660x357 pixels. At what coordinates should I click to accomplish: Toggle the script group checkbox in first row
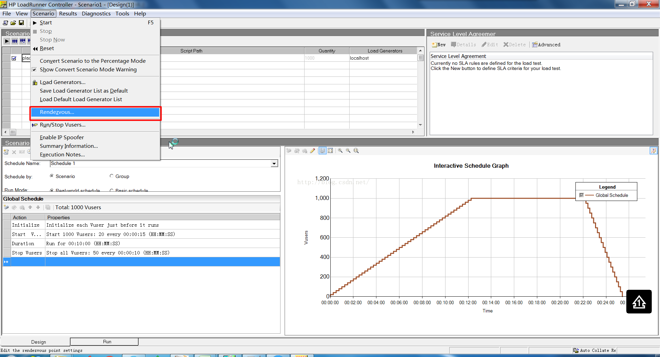pyautogui.click(x=14, y=58)
